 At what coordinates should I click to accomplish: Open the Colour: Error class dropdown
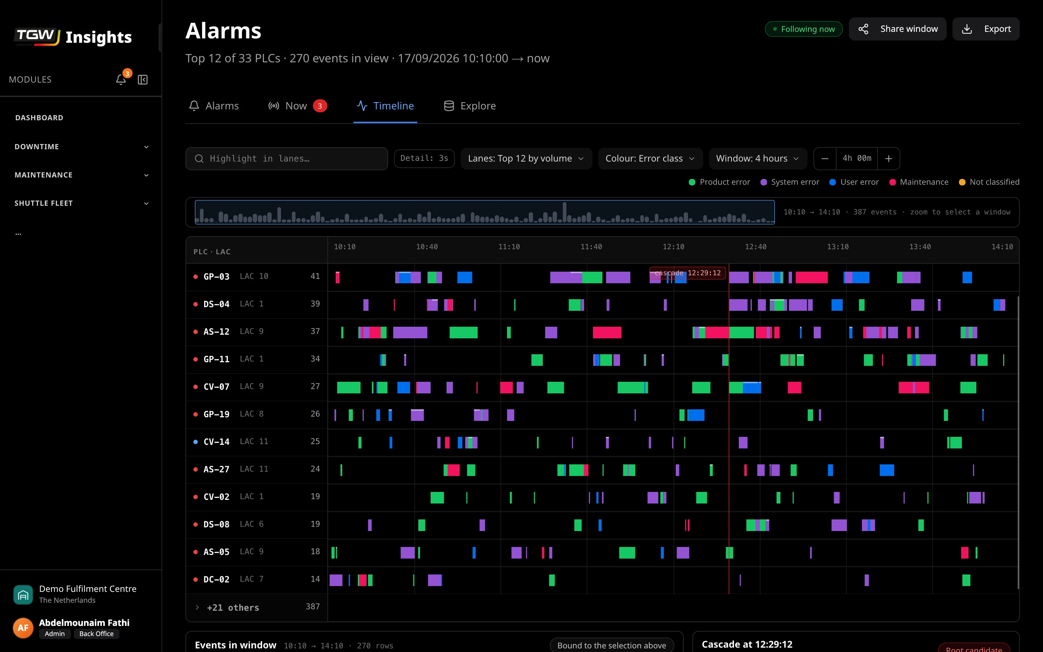point(650,159)
